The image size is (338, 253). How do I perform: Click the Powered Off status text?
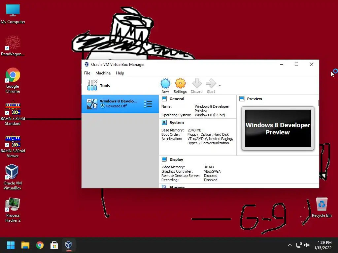[x=117, y=106]
